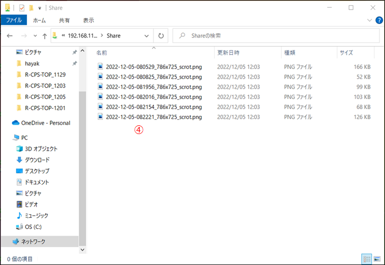The image size is (385, 265).
Task: Click the Properties quick access icon
Action: click(22, 8)
